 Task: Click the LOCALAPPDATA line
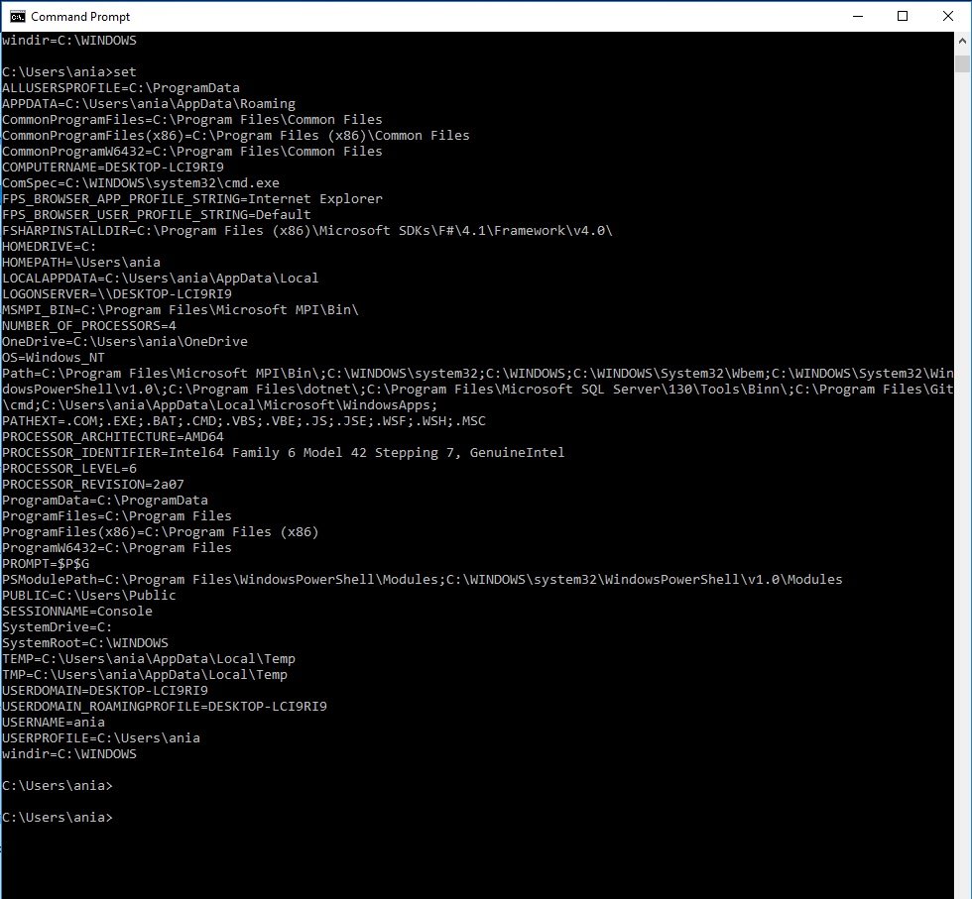(x=160, y=279)
